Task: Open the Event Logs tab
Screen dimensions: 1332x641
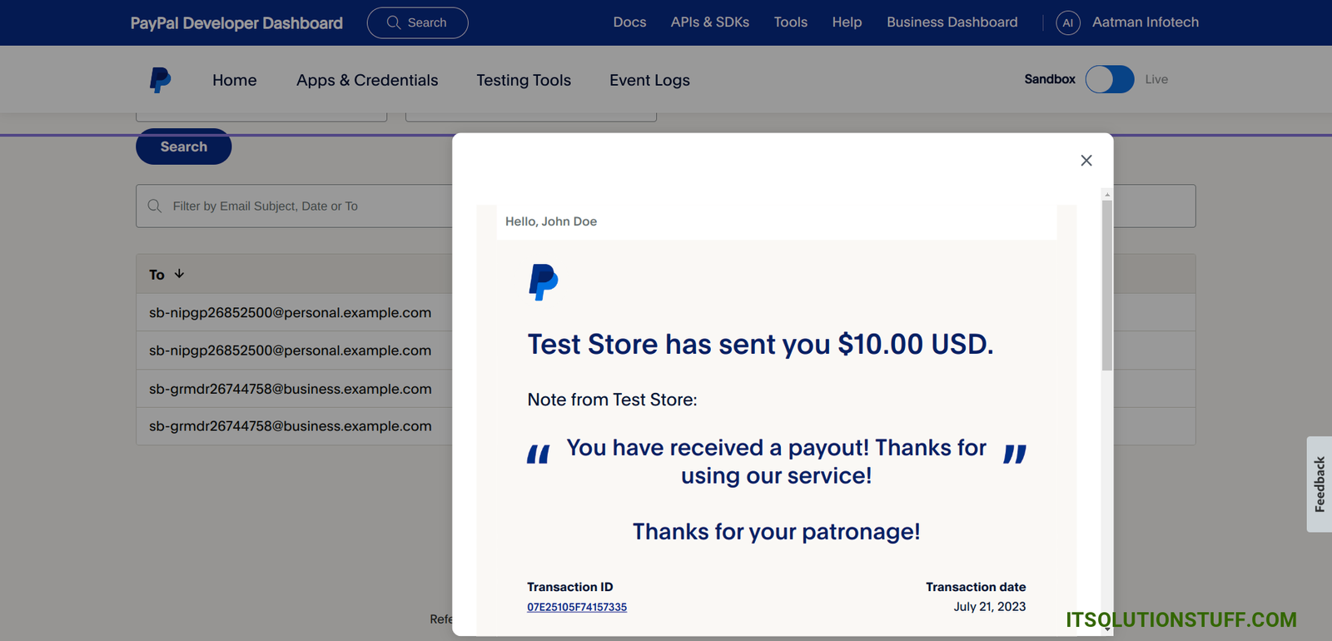Action: pos(649,80)
